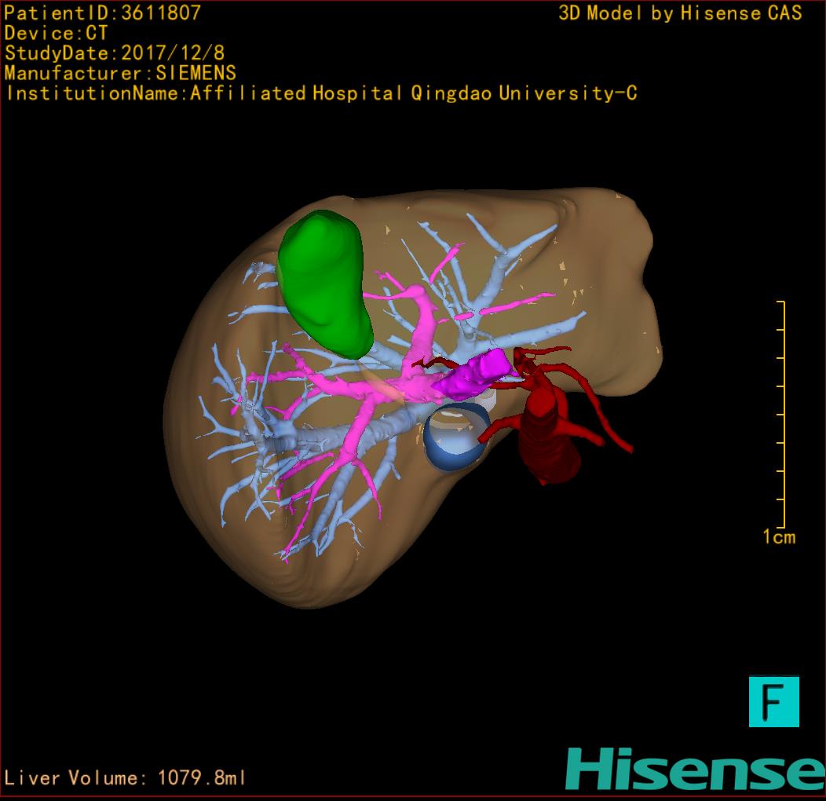Click the PatientID 3611807 text
826x801 pixels.
pyautogui.click(x=103, y=13)
